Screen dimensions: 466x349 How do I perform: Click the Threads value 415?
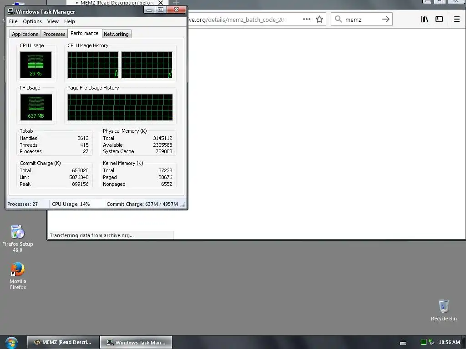(84, 145)
